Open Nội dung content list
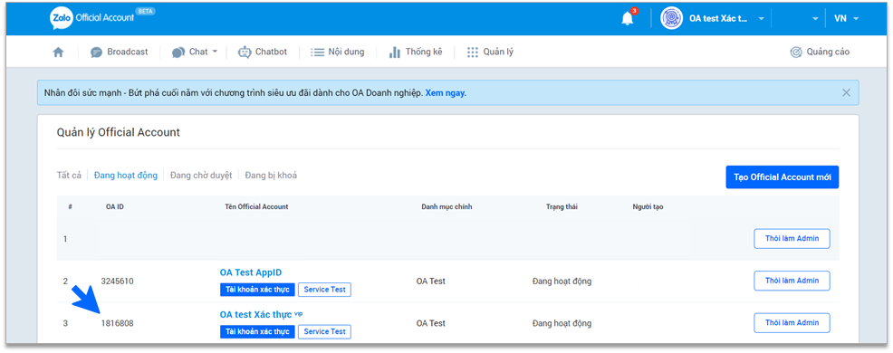 click(337, 52)
